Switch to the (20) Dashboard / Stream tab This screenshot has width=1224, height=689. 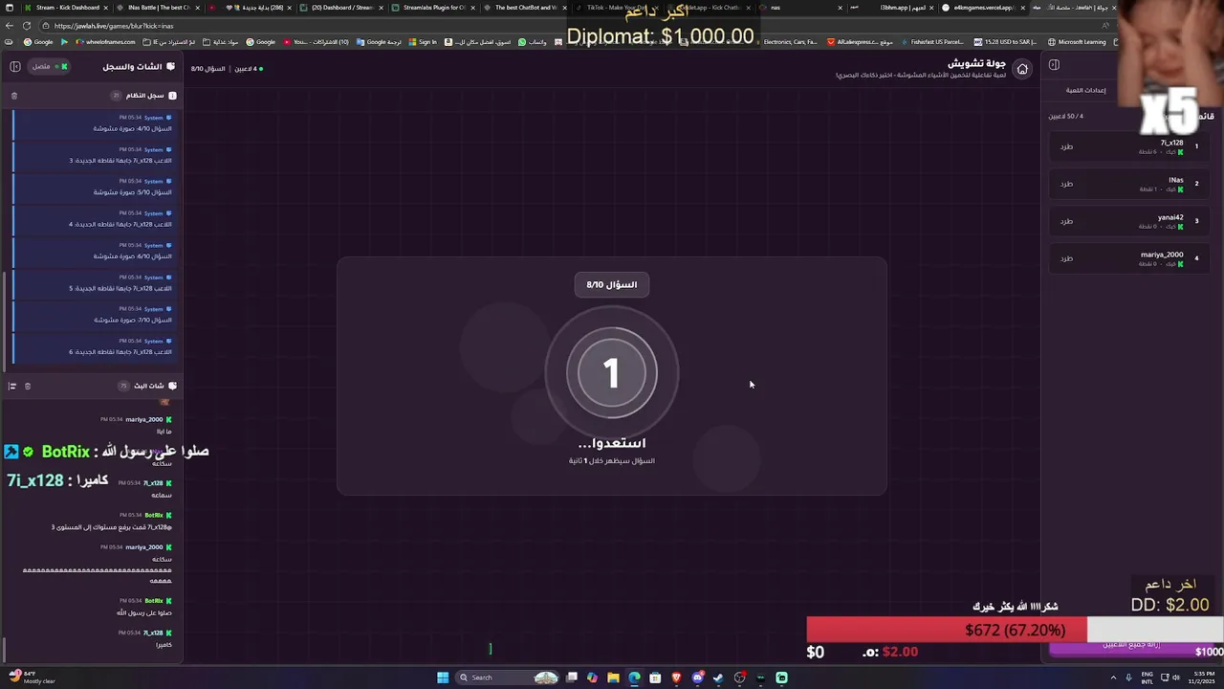(x=341, y=8)
